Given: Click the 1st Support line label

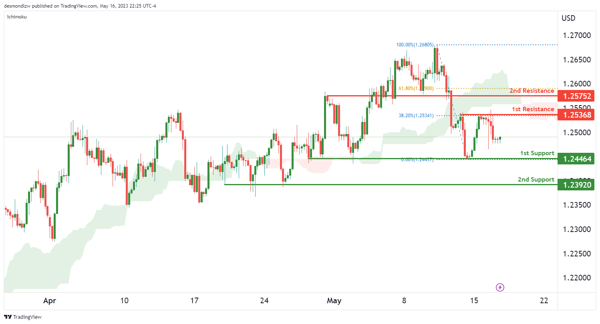Looking at the screenshot, I should 537,153.
